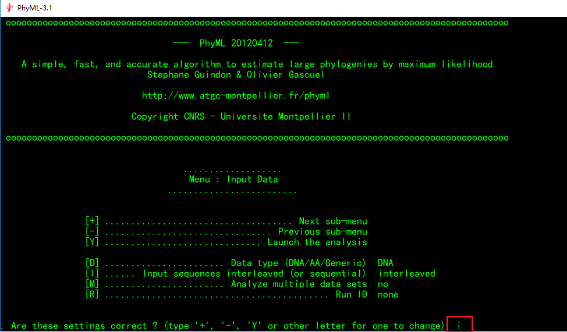Click the atgc-montpellier.fr/phyml URL
567x332 pixels.
click(x=236, y=96)
